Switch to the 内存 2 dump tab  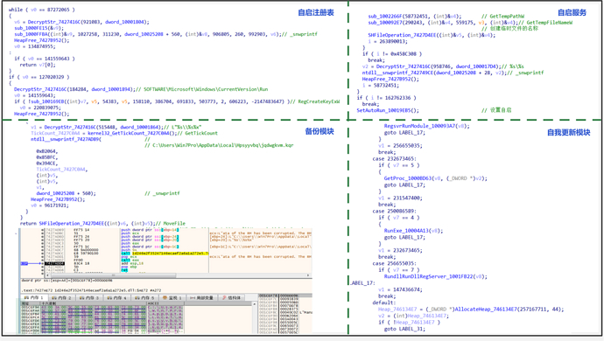62,298
